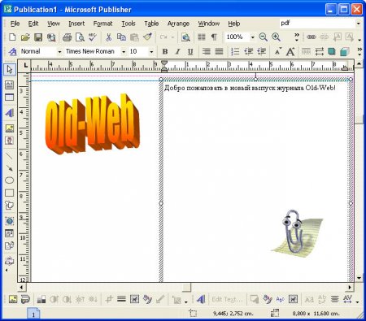The image size is (366, 321).
Task: Open the Format menu
Action: coord(102,24)
